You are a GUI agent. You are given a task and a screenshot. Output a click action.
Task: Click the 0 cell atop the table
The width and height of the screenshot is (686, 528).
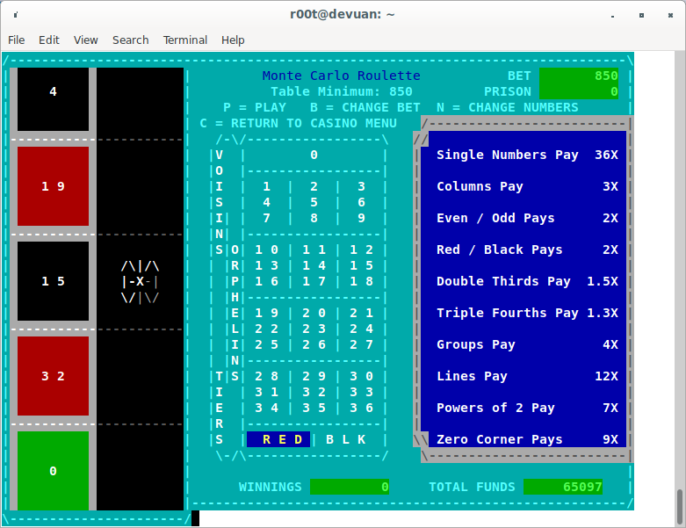pyautogui.click(x=314, y=156)
